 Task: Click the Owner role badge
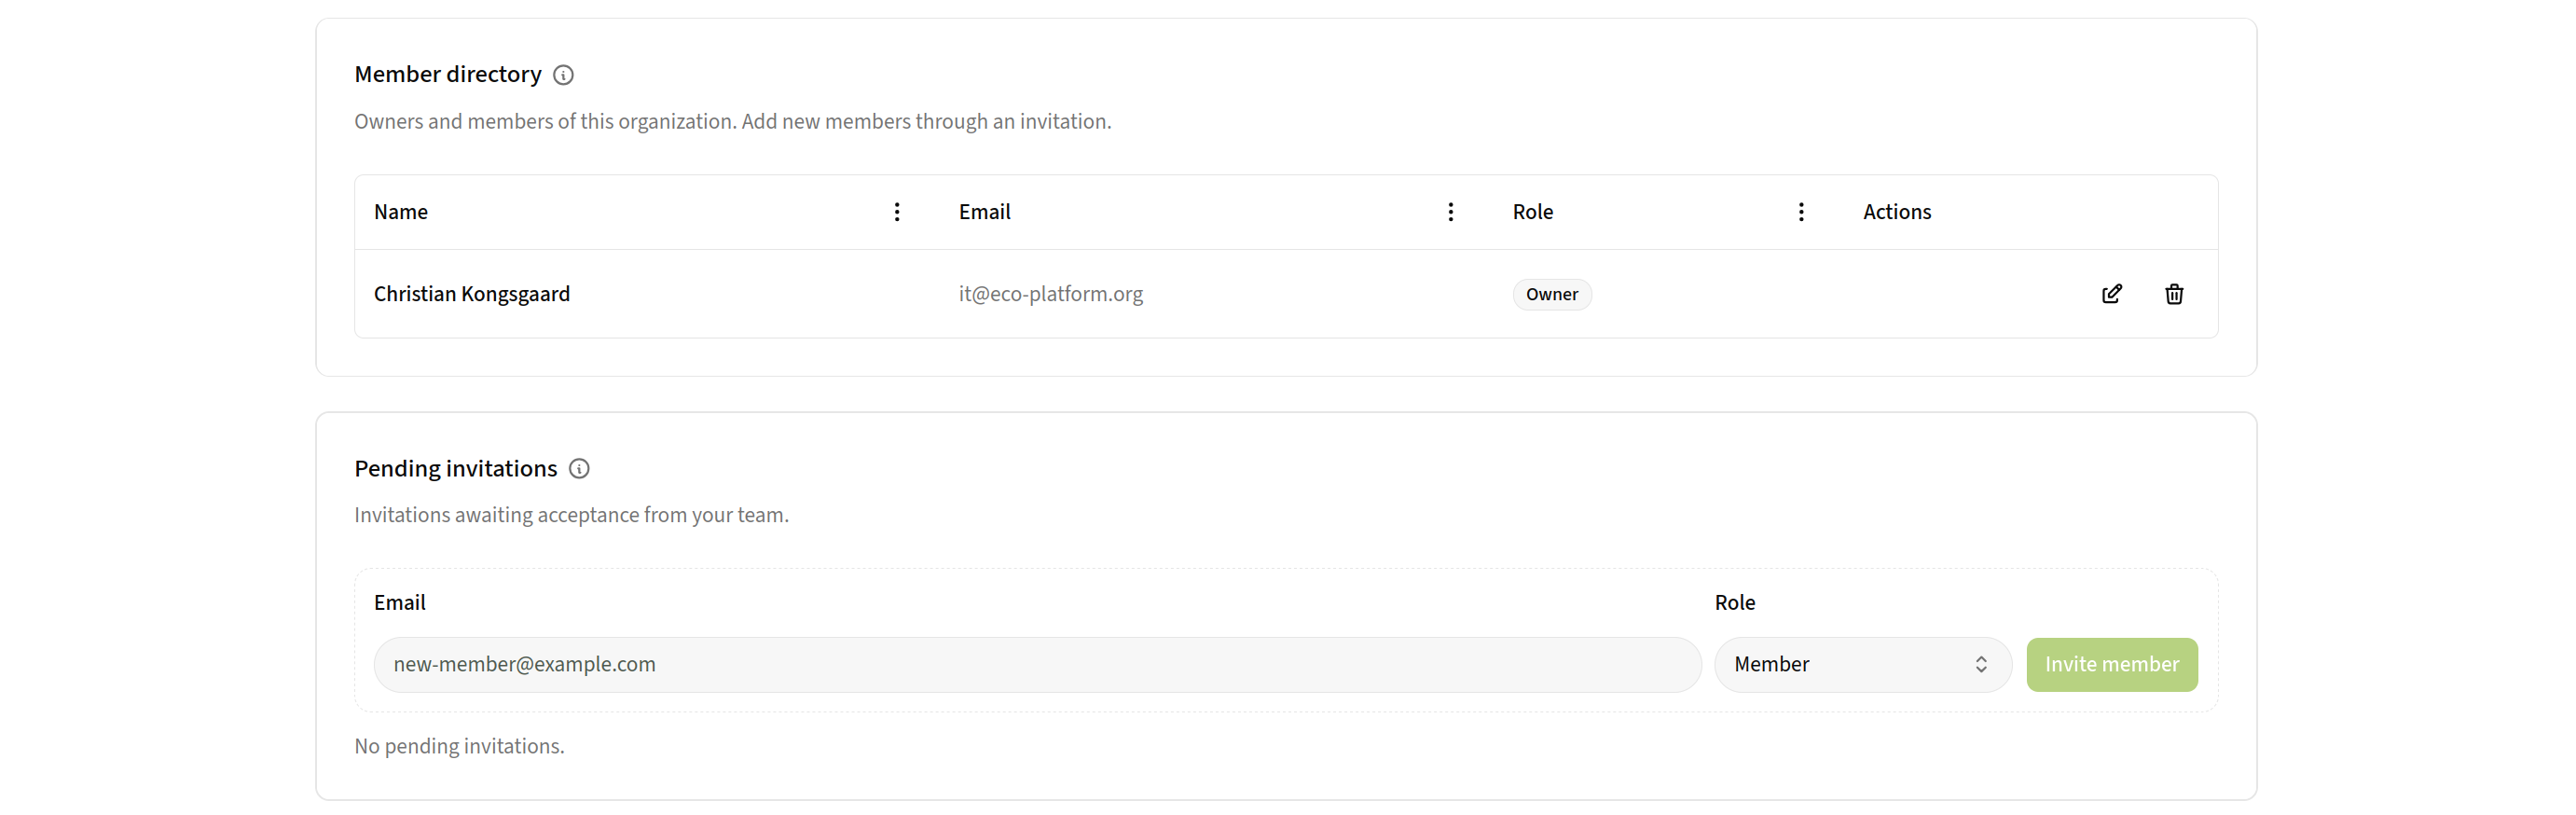[1551, 295]
